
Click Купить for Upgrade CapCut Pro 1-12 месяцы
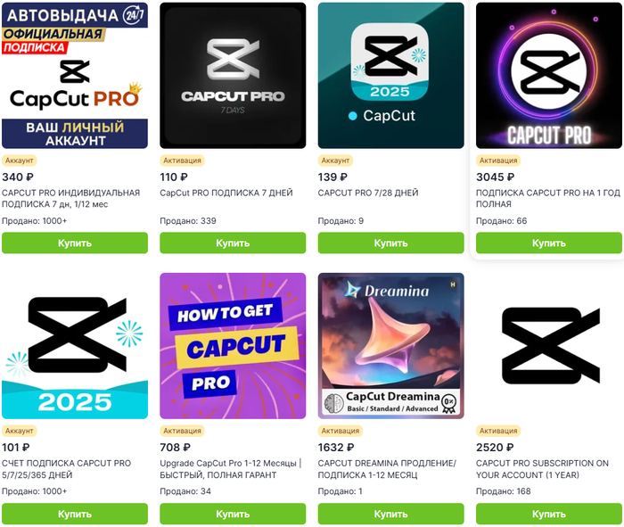coord(233,514)
